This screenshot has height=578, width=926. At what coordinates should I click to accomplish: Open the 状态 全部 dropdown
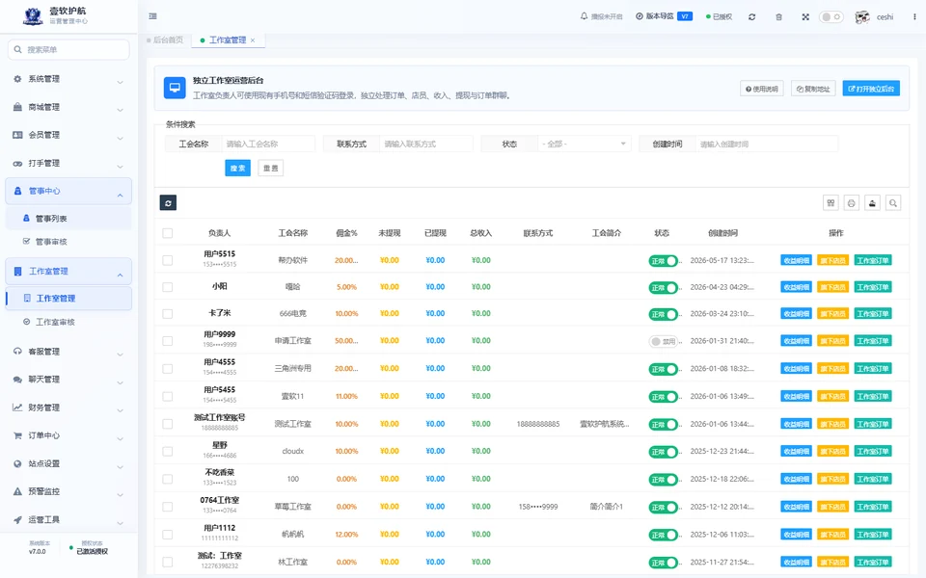[584, 144]
